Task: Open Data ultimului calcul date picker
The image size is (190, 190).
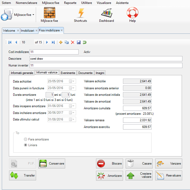Action: [72, 119]
